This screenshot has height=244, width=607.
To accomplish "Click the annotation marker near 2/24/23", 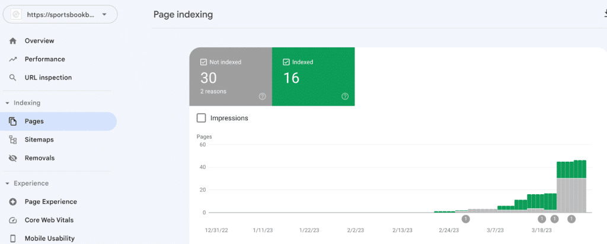I will [x=465, y=219].
